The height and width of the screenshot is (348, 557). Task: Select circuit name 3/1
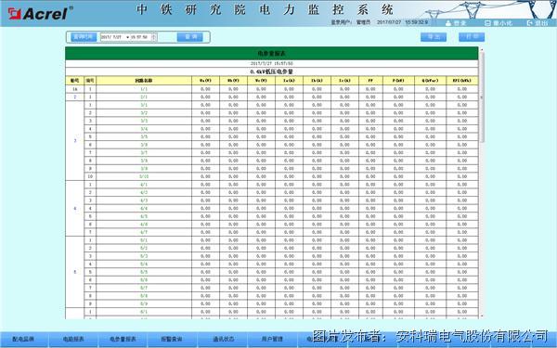(x=144, y=105)
